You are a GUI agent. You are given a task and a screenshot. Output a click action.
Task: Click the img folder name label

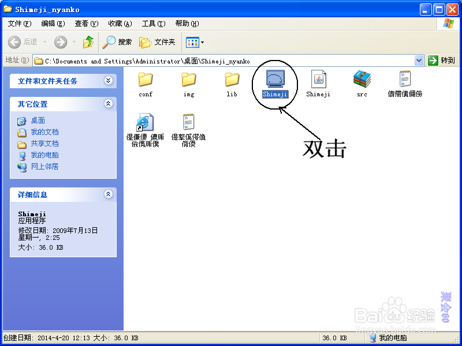tap(189, 95)
